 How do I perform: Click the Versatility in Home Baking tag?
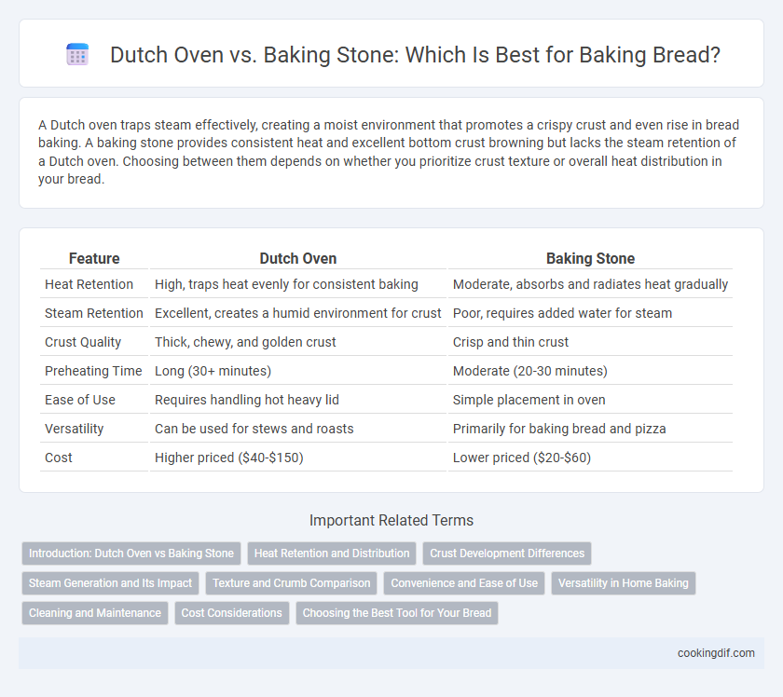(624, 583)
